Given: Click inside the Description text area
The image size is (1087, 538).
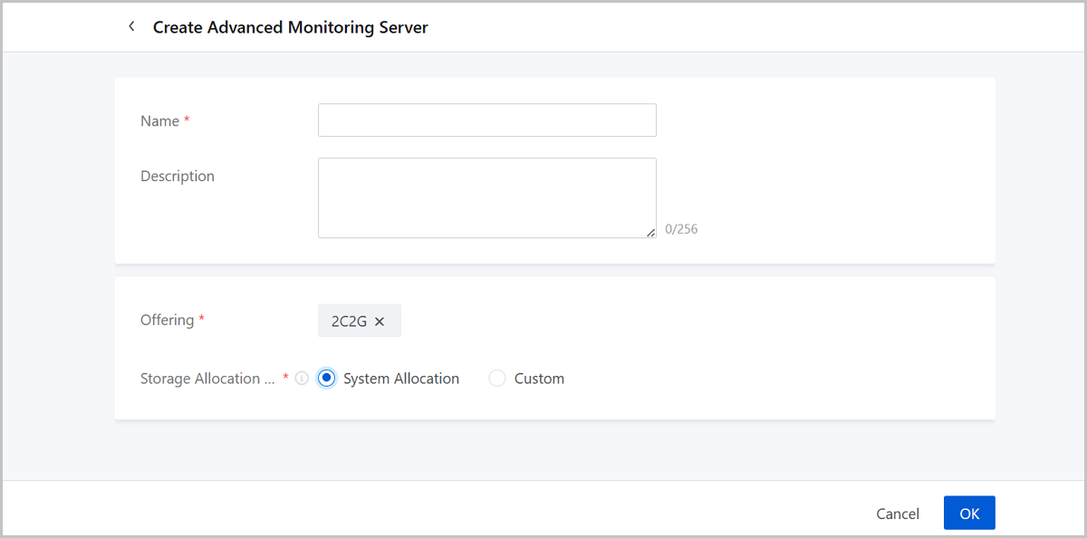Looking at the screenshot, I should coord(486,197).
